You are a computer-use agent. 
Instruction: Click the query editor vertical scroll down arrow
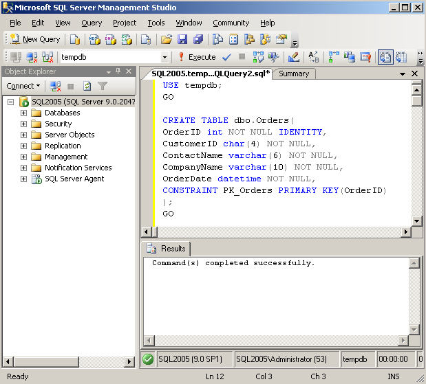(417, 221)
